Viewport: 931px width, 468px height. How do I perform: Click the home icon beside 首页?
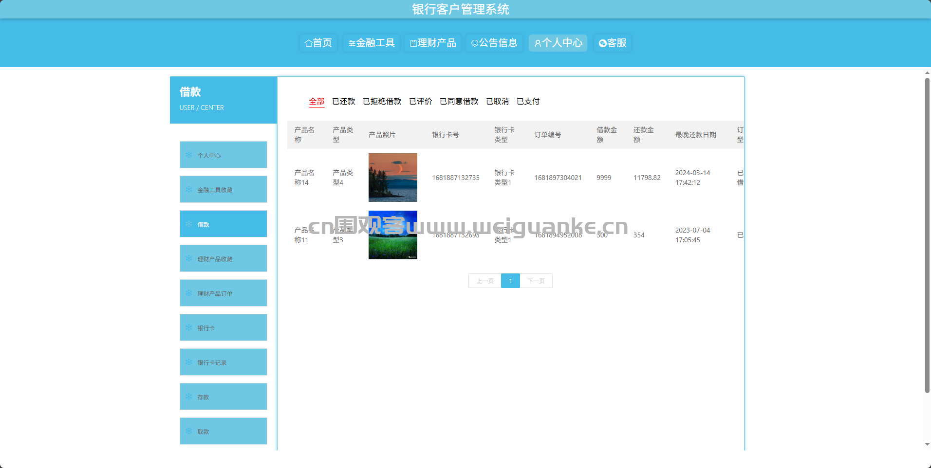[308, 43]
